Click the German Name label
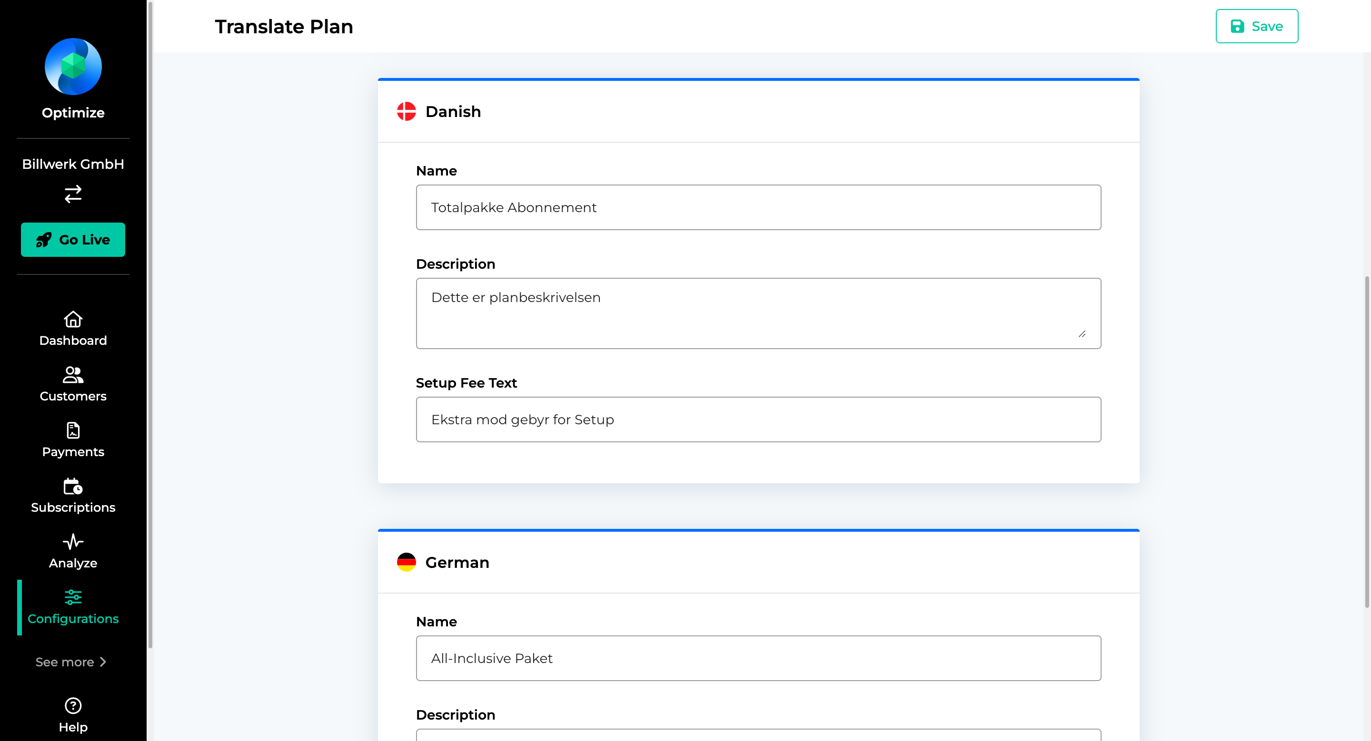This screenshot has width=1371, height=741. point(437,622)
